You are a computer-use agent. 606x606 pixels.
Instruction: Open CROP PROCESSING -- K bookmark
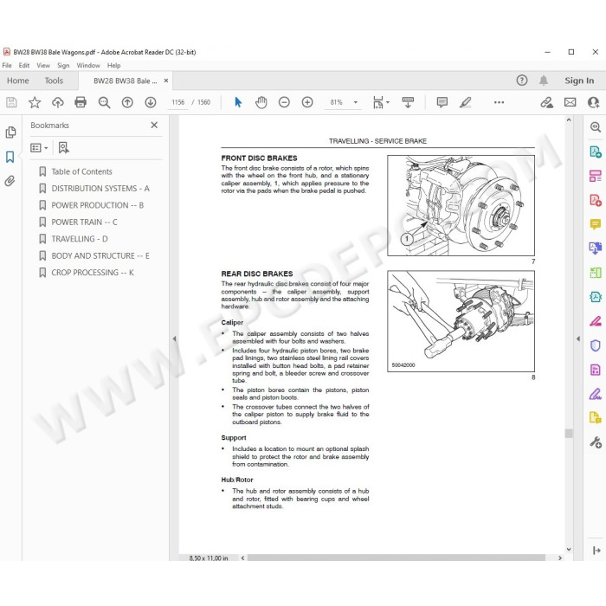(x=93, y=273)
